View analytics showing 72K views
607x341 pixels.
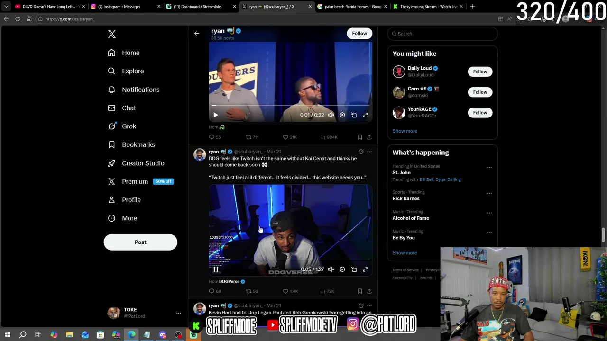click(327, 291)
